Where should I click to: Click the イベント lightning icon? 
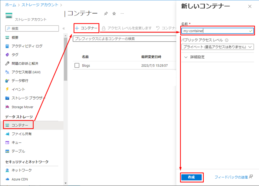point(7,89)
